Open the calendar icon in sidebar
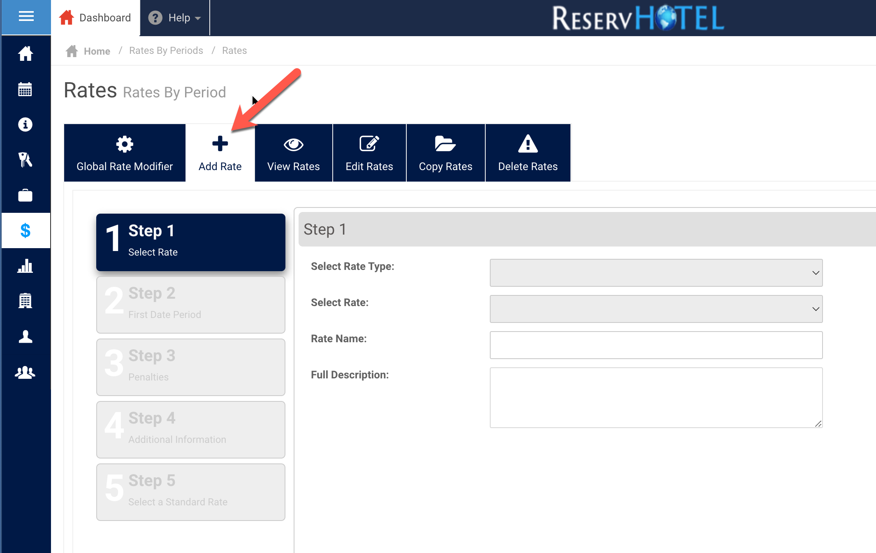 pos(25,89)
